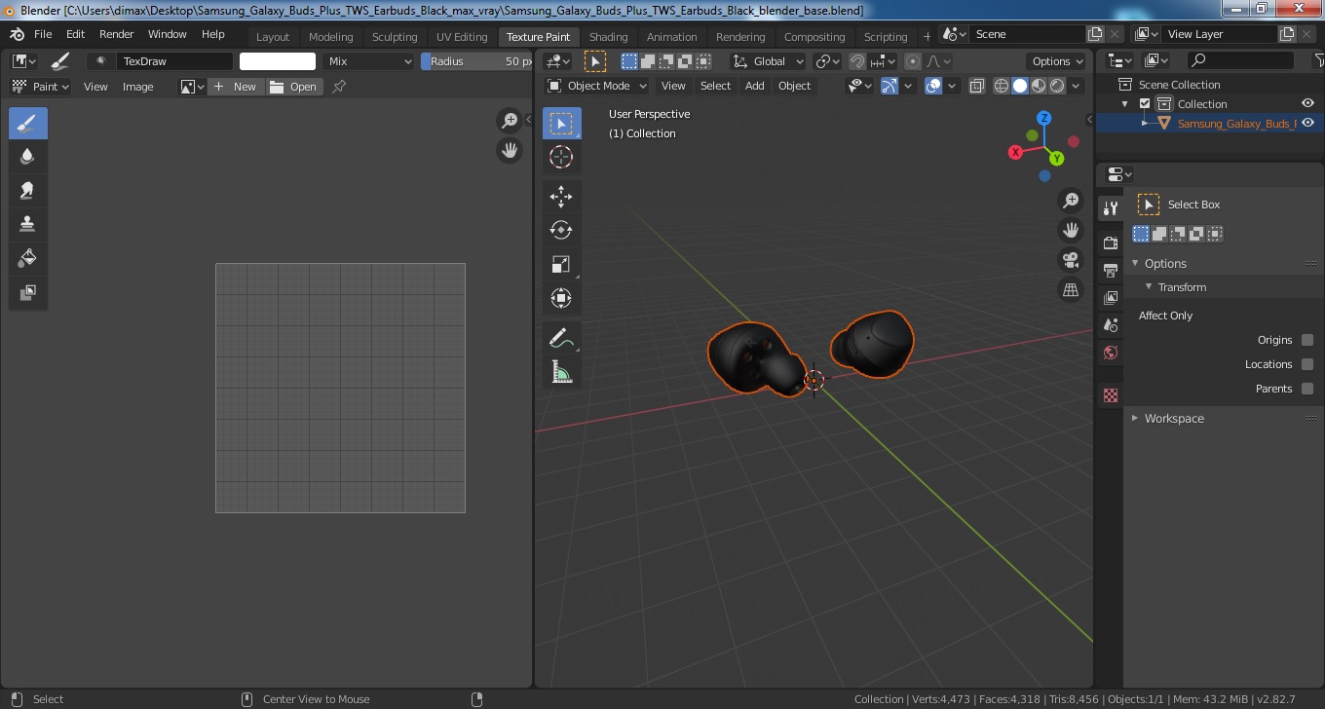
Task: Select the Mask tool in image editor
Action: tap(27, 292)
